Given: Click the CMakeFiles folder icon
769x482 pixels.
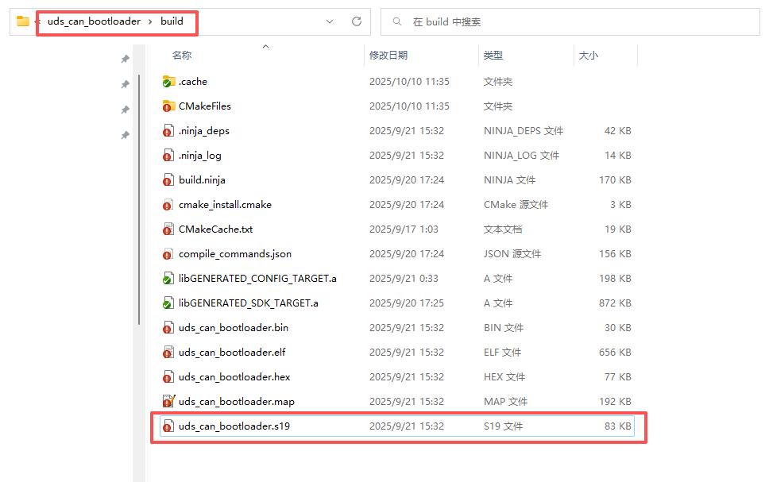Looking at the screenshot, I should coord(168,106).
